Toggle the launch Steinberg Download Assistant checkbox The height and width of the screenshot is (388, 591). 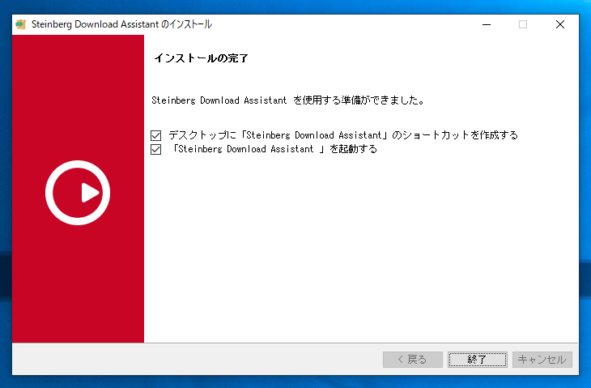[x=155, y=149]
